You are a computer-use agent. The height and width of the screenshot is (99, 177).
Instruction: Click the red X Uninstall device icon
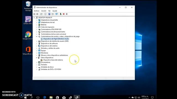click(64, 14)
